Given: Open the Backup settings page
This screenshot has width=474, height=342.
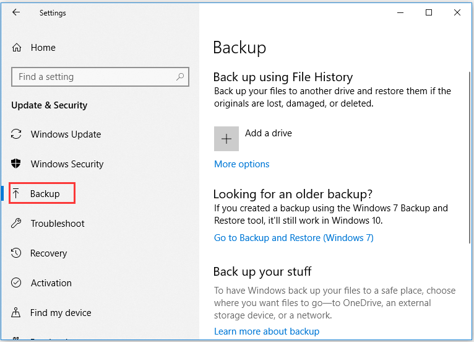Looking at the screenshot, I should coord(45,194).
